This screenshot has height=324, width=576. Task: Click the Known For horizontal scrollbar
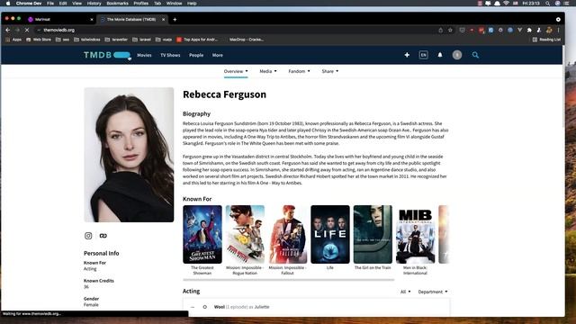tap(289, 280)
